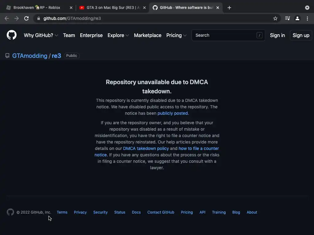Open the tab search dropdown arrow
The height and width of the screenshot is (235, 314).
[x=307, y=8]
